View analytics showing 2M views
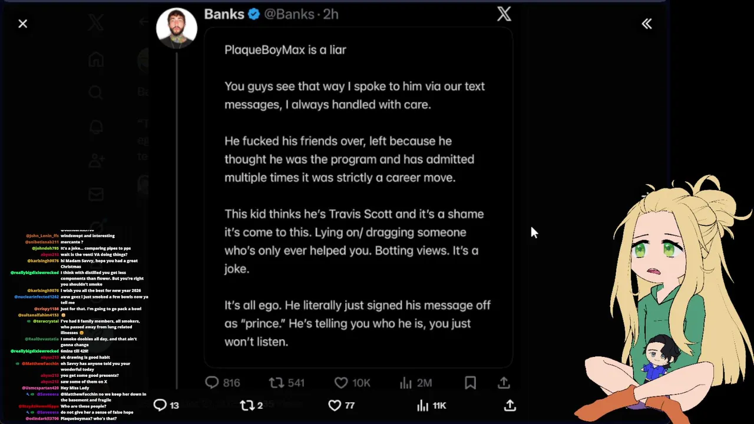This screenshot has width=754, height=424. point(406,383)
